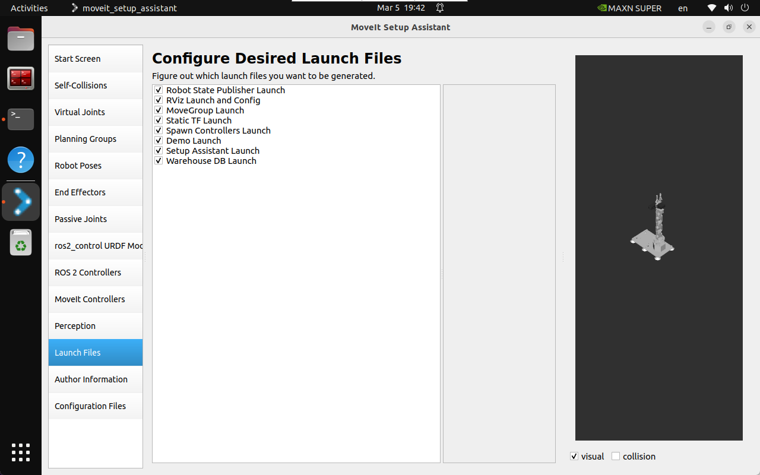Go to Configuration Files step
The image size is (760, 475).
point(96,406)
